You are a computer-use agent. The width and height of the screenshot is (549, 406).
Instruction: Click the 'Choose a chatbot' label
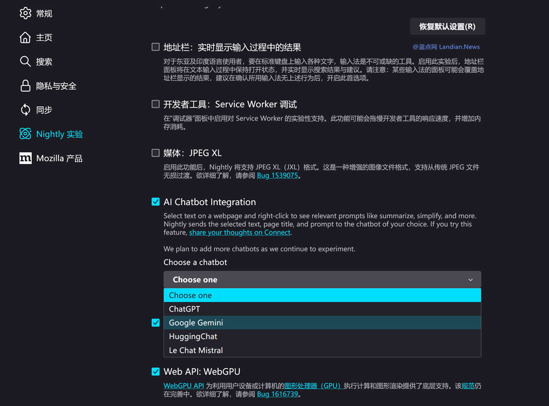(195, 262)
